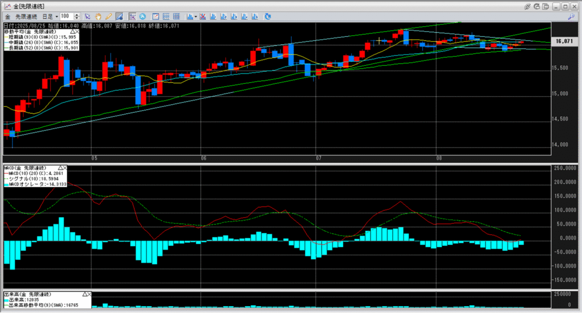Increase the bar count stepper value
The image size is (582, 313).
point(77,15)
